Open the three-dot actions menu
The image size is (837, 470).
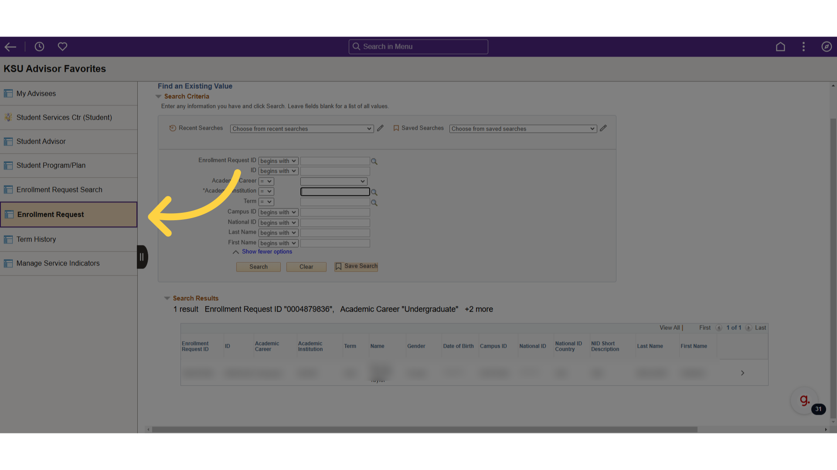[x=803, y=47]
